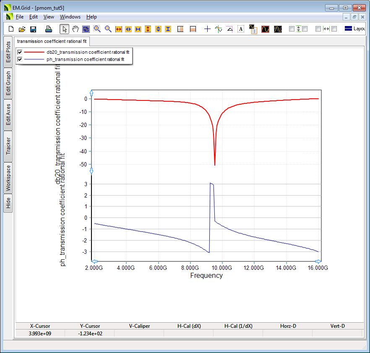Click the X-Cursor value field
The width and height of the screenshot is (370, 353).
point(40,333)
